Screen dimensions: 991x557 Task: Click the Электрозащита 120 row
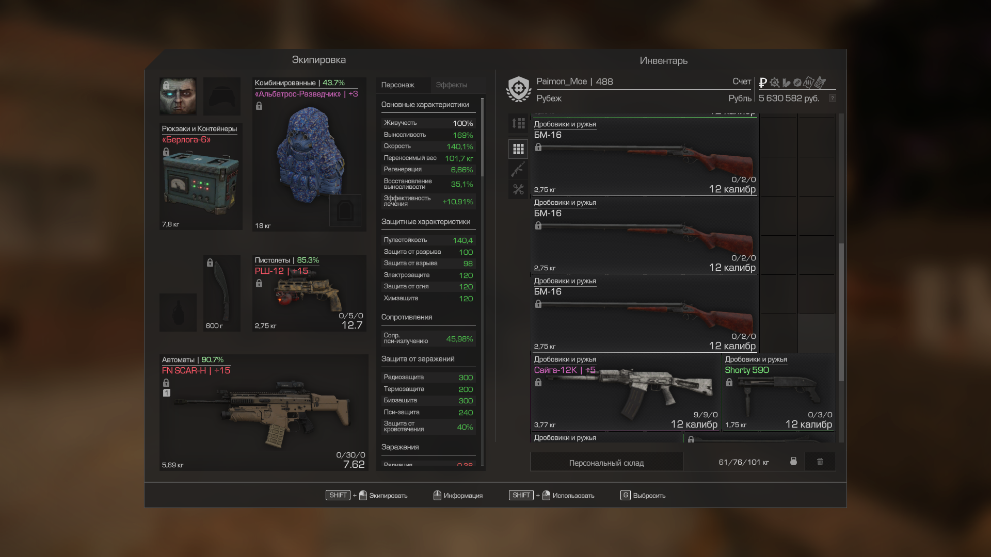(428, 275)
